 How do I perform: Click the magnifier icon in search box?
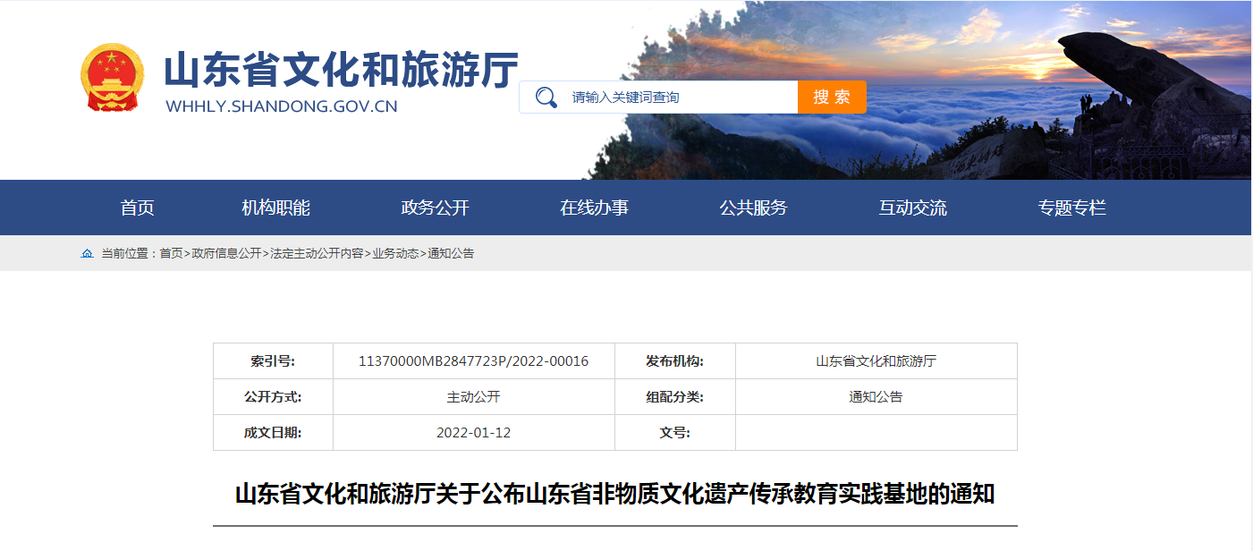[546, 97]
